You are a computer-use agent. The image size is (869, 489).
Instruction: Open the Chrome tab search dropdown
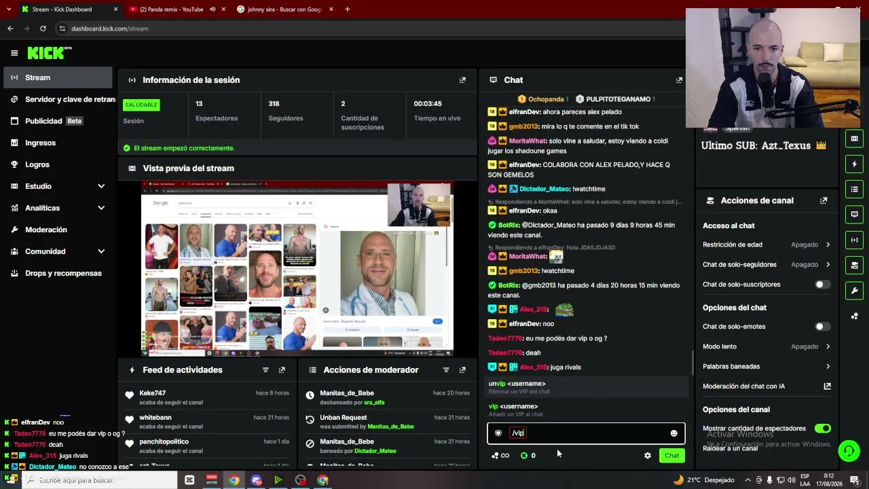(9, 10)
